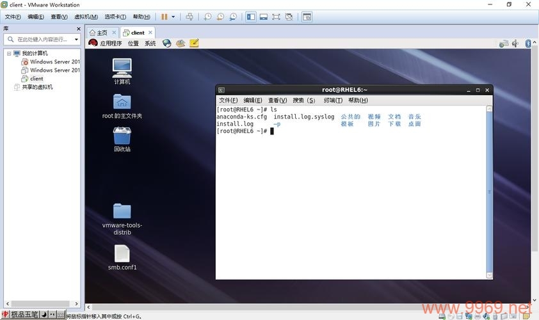539x320 pixels.
Task: Toggle the library sidebar view icon
Action: [x=251, y=17]
